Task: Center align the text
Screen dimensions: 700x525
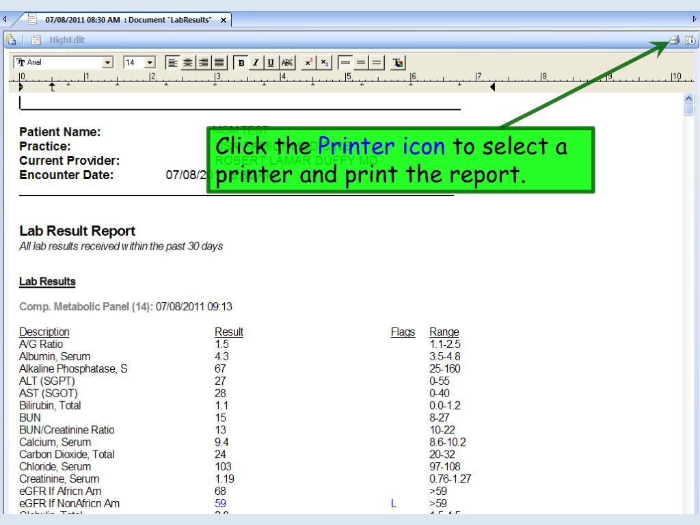Action: click(188, 62)
